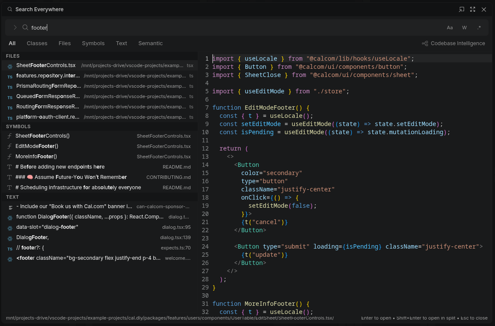The height and width of the screenshot is (326, 495).
Task: Click TS icon beside '// footer?: {'
Action: coord(10,249)
